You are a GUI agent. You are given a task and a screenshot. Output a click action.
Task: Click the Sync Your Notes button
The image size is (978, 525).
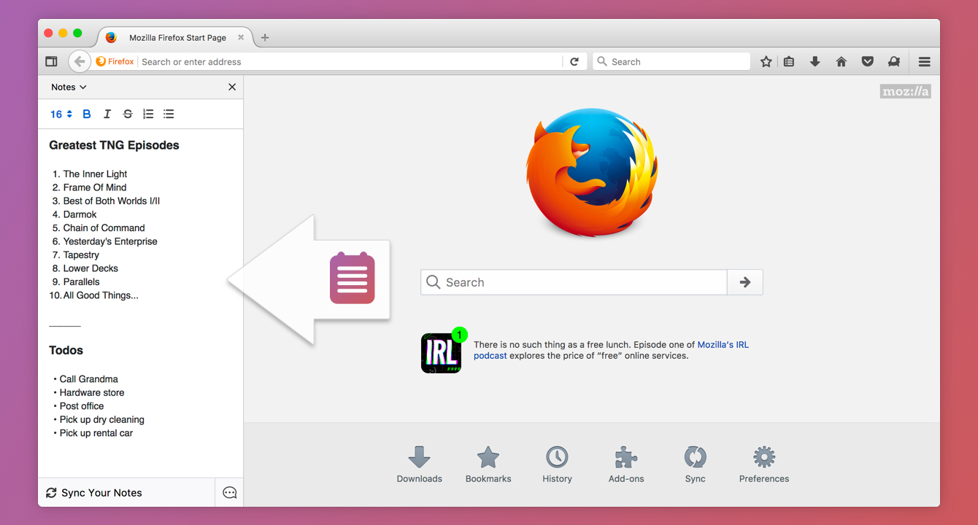tap(94, 493)
